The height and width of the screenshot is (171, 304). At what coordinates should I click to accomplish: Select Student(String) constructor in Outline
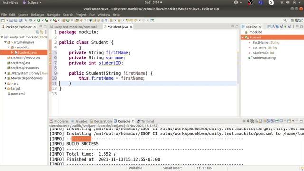pos(264,58)
